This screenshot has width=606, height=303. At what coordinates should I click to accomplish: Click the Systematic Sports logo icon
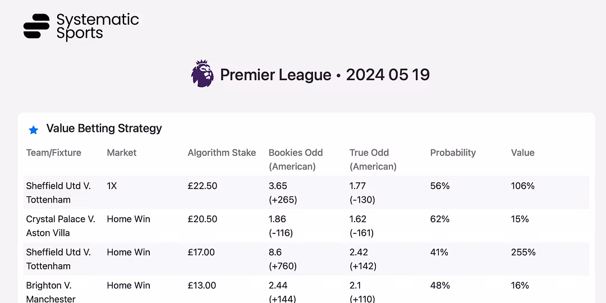point(36,26)
